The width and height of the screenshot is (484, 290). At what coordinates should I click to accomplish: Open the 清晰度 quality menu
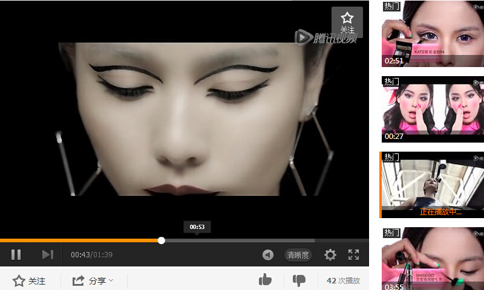click(298, 255)
